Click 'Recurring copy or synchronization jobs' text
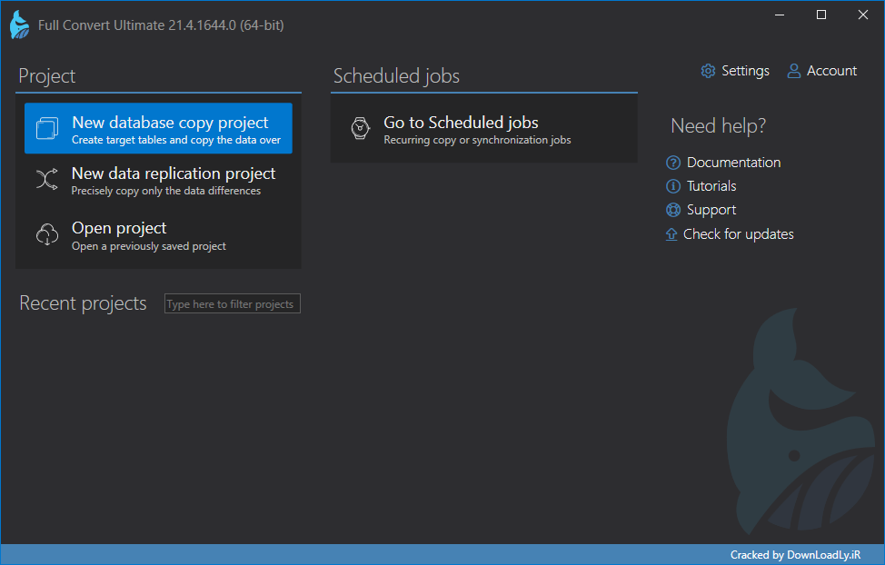Image resolution: width=885 pixels, height=565 pixels. coord(477,140)
